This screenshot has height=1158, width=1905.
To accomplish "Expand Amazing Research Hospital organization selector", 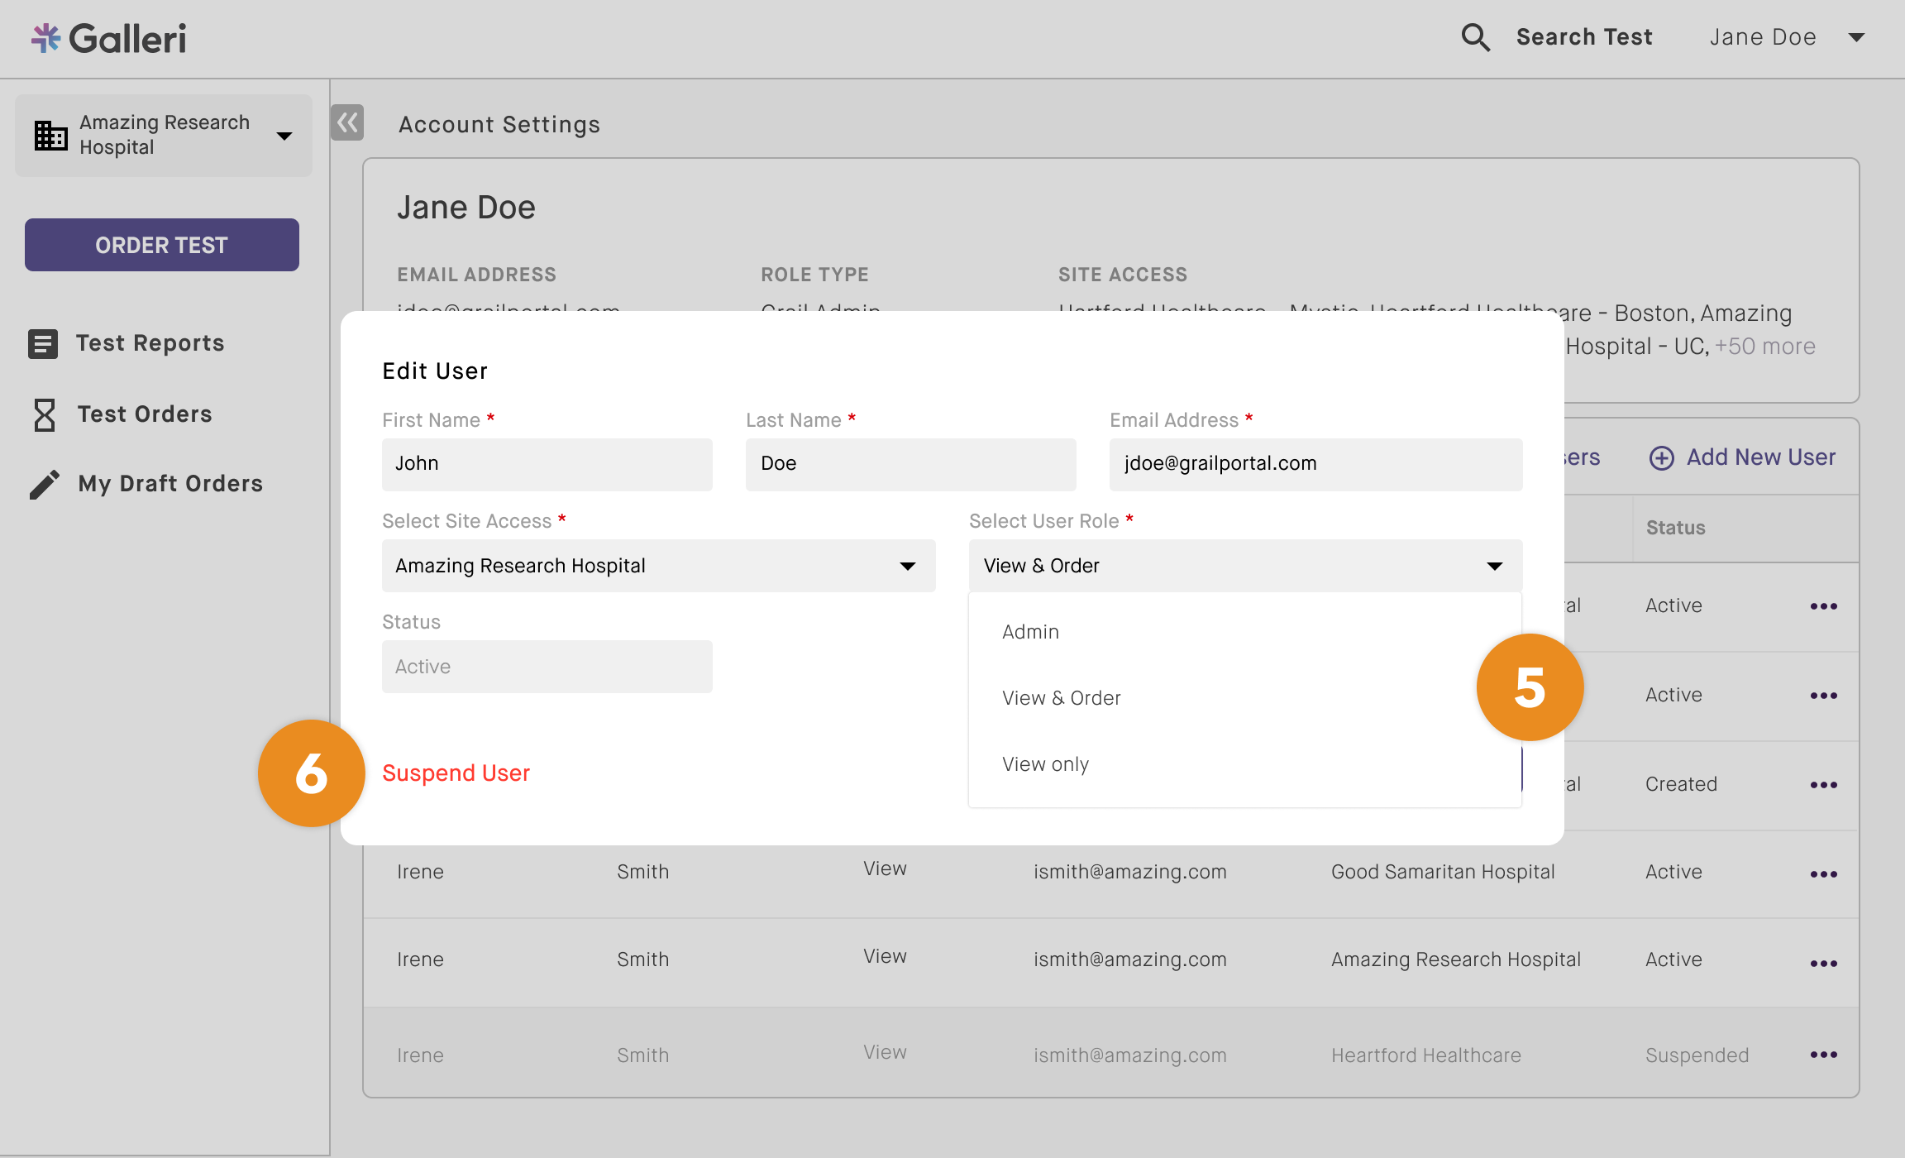I will (x=164, y=135).
